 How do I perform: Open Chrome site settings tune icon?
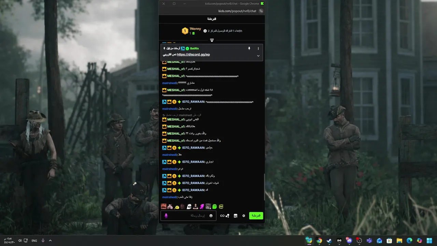click(261, 11)
